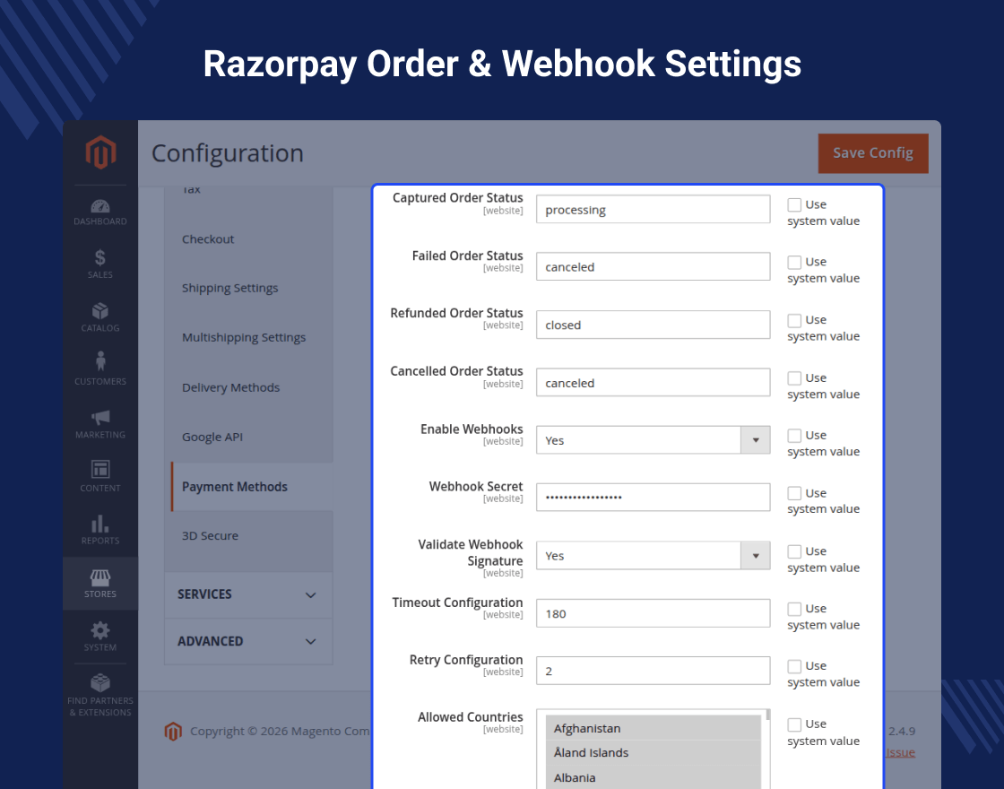Check Use system value for Retry Configuration
Screen dimensions: 1004x789
click(794, 666)
